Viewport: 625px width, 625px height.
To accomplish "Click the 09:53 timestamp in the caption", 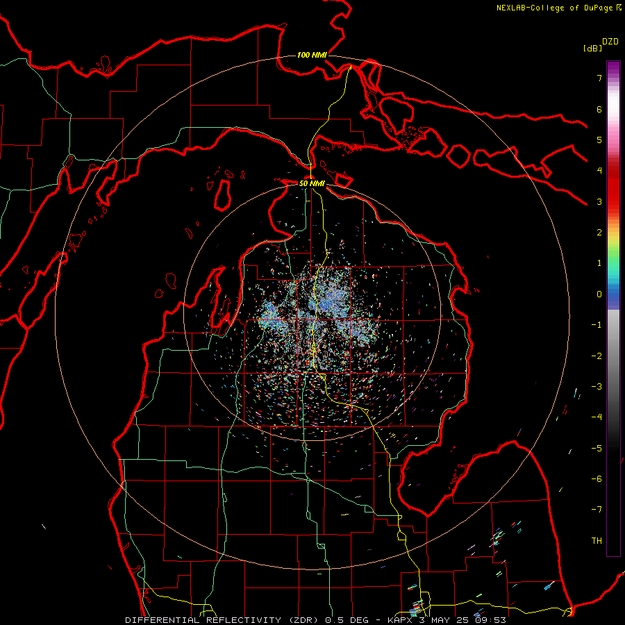I will pyautogui.click(x=490, y=620).
